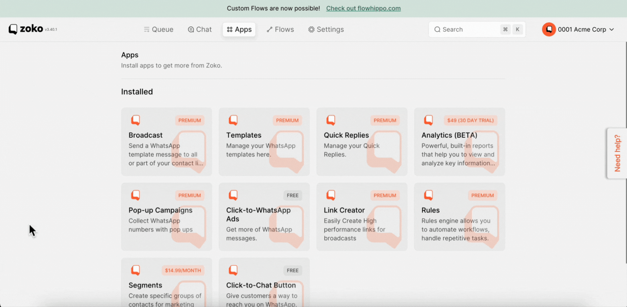Click the PREMIUM badge on Pop-up Campaigns
This screenshot has width=627, height=307.
pyautogui.click(x=190, y=195)
